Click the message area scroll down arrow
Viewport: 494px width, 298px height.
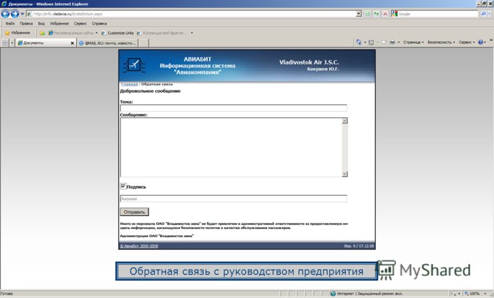coord(345,174)
